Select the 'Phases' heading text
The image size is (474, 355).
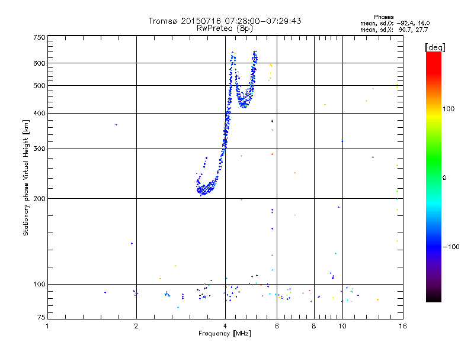(383, 17)
